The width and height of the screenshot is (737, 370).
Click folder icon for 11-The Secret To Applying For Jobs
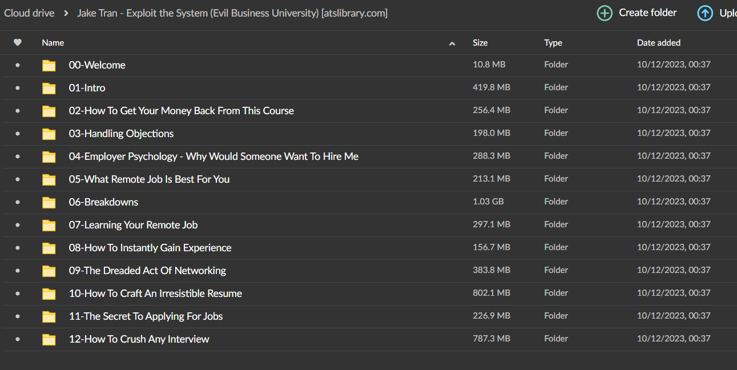click(49, 317)
